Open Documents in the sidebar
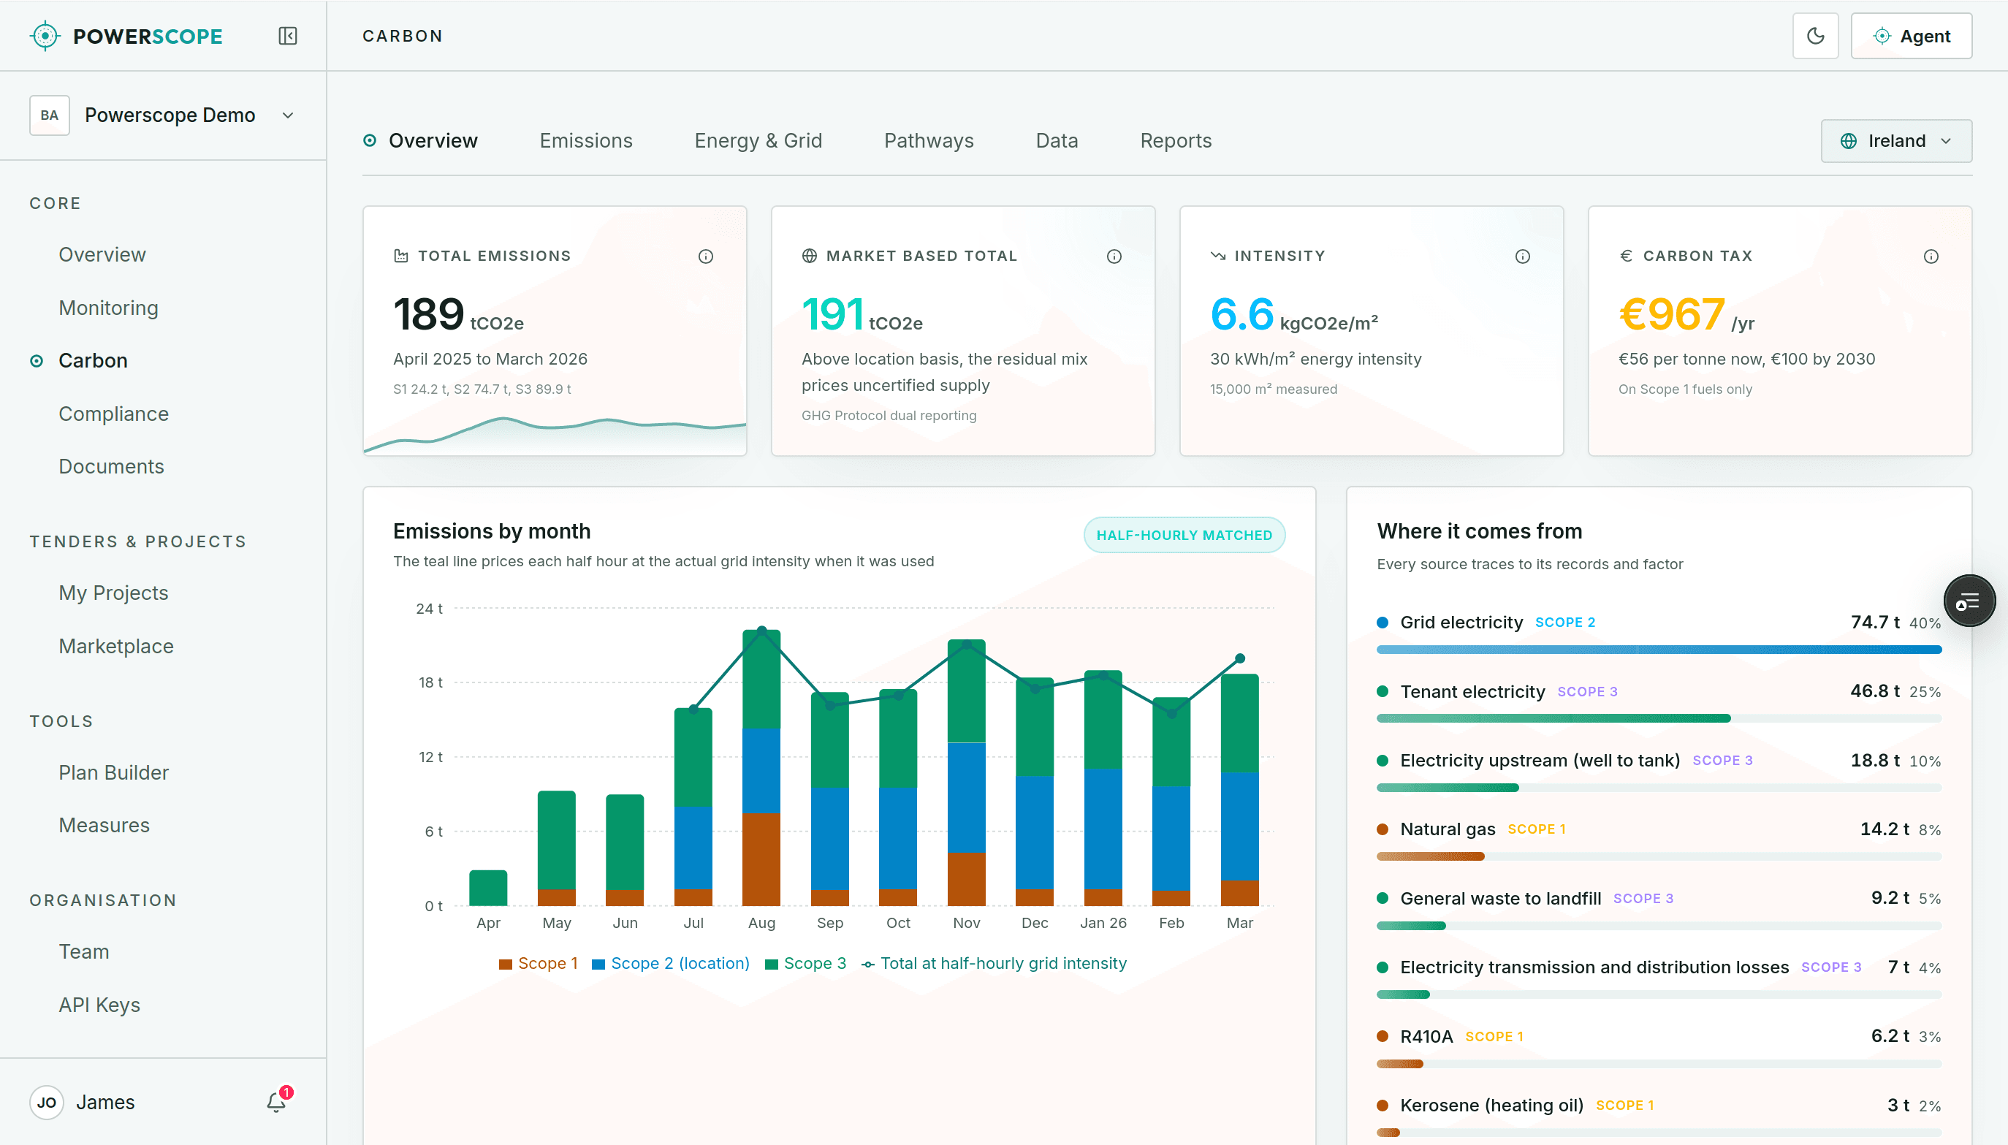The height and width of the screenshot is (1145, 2008). click(111, 466)
